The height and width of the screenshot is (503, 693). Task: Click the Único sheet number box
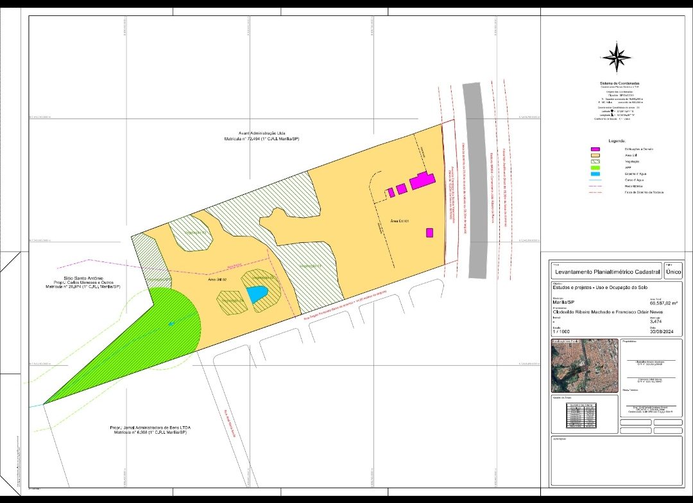[x=674, y=272]
